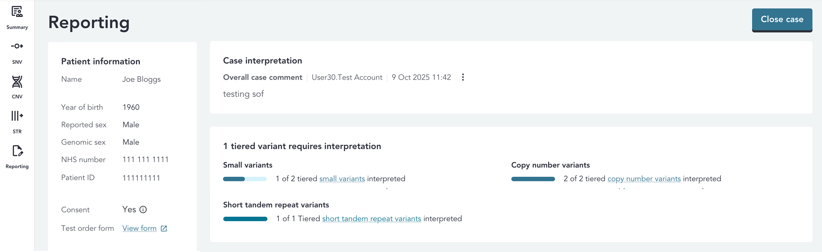Open the overall case comment options menu
Image resolution: width=822 pixels, height=252 pixels.
pyautogui.click(x=463, y=77)
